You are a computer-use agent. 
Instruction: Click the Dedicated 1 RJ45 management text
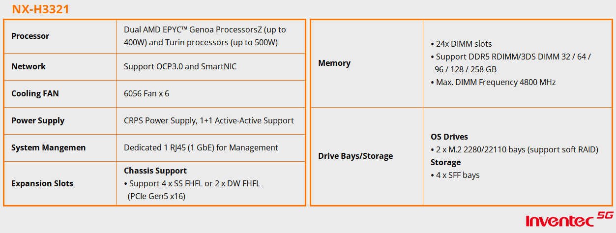201,147
